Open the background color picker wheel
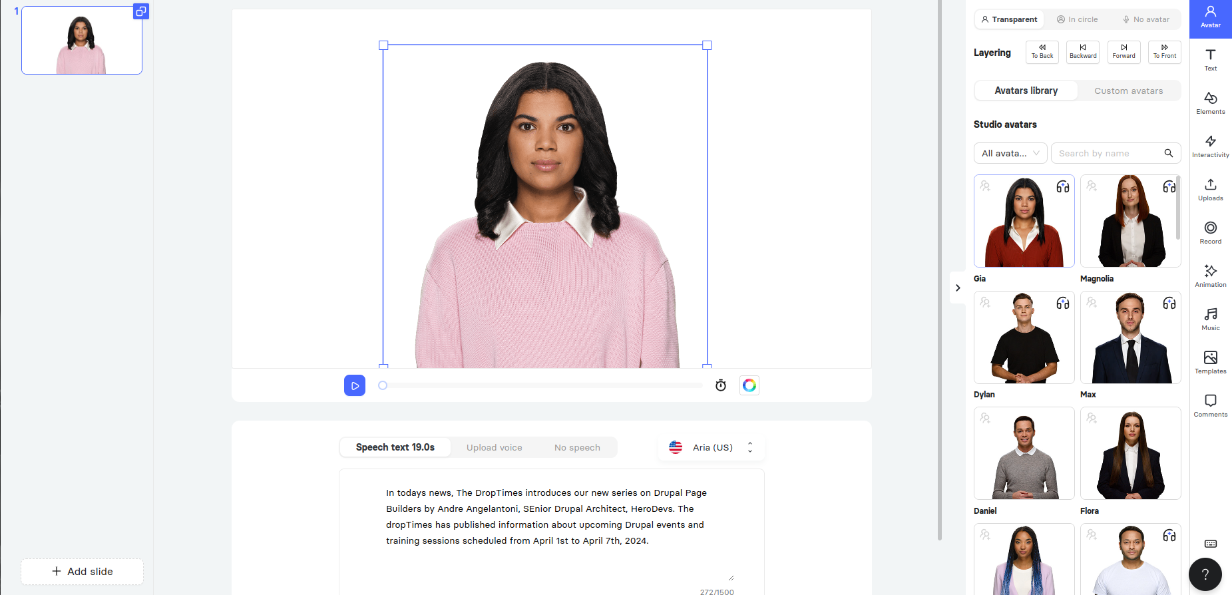 click(x=749, y=385)
